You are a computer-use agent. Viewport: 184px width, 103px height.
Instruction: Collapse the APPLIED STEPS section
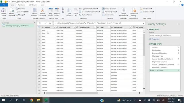(x=148, y=44)
